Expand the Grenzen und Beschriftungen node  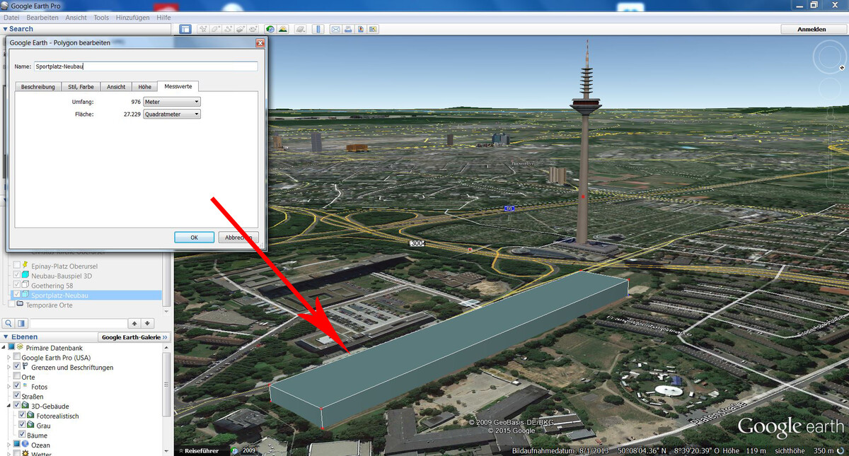coord(9,368)
